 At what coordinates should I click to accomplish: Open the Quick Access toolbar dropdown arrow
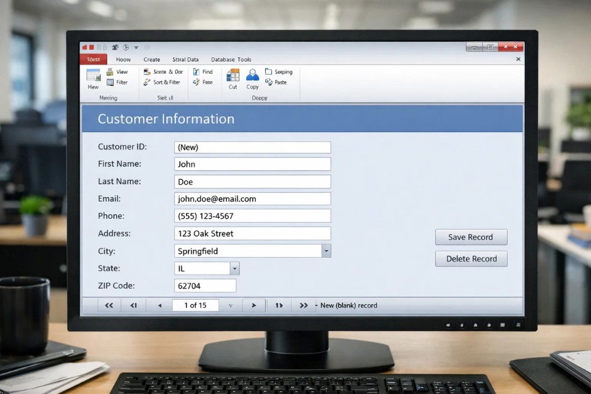point(136,47)
